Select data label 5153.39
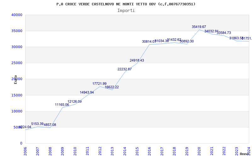252x157 pixels. click(x=37, y=124)
